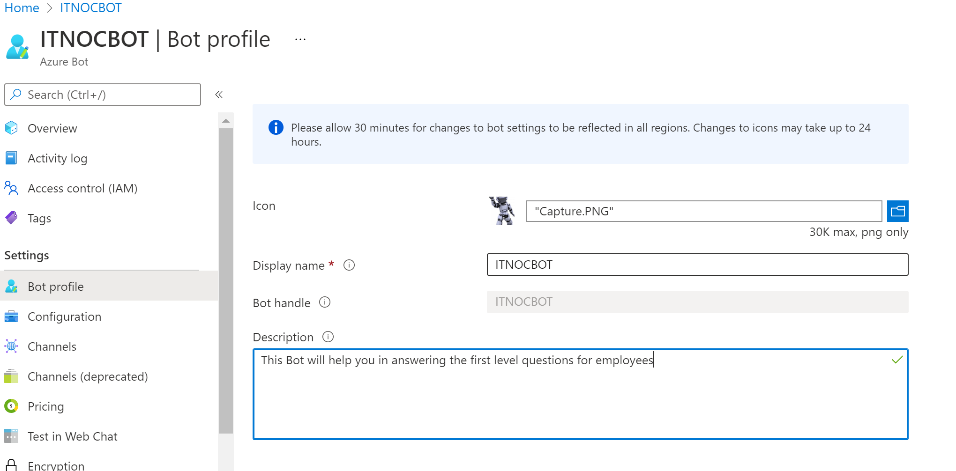Open the Channels settings

point(52,346)
